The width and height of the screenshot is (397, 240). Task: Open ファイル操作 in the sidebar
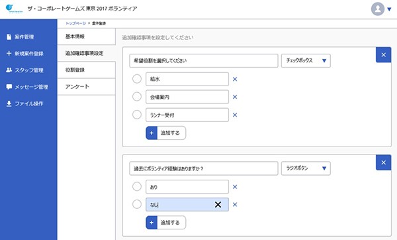tap(29, 103)
